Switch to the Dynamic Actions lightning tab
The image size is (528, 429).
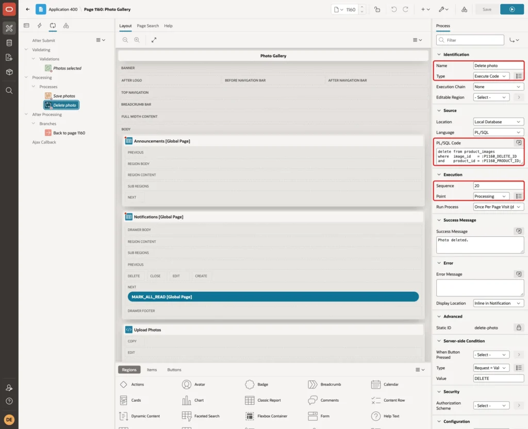point(39,26)
